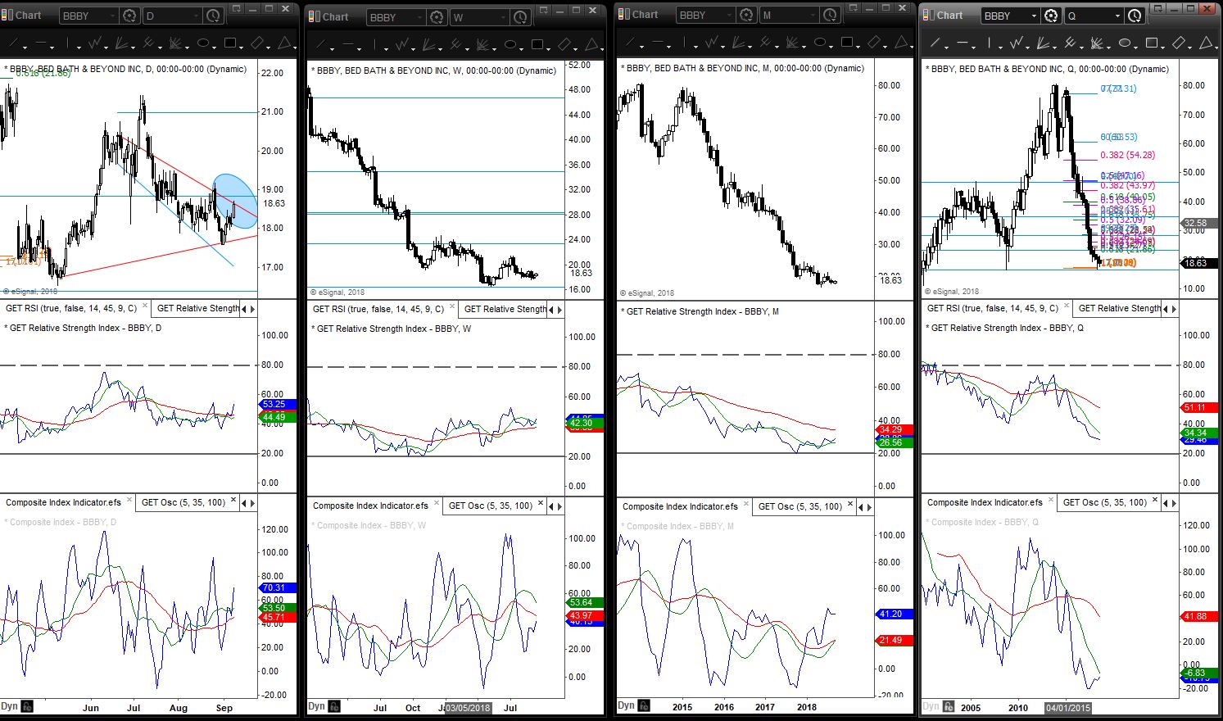This screenshot has width=1223, height=721.
Task: Show previous RSI tabs with left arrow, quarterly chart
Action: [1165, 308]
